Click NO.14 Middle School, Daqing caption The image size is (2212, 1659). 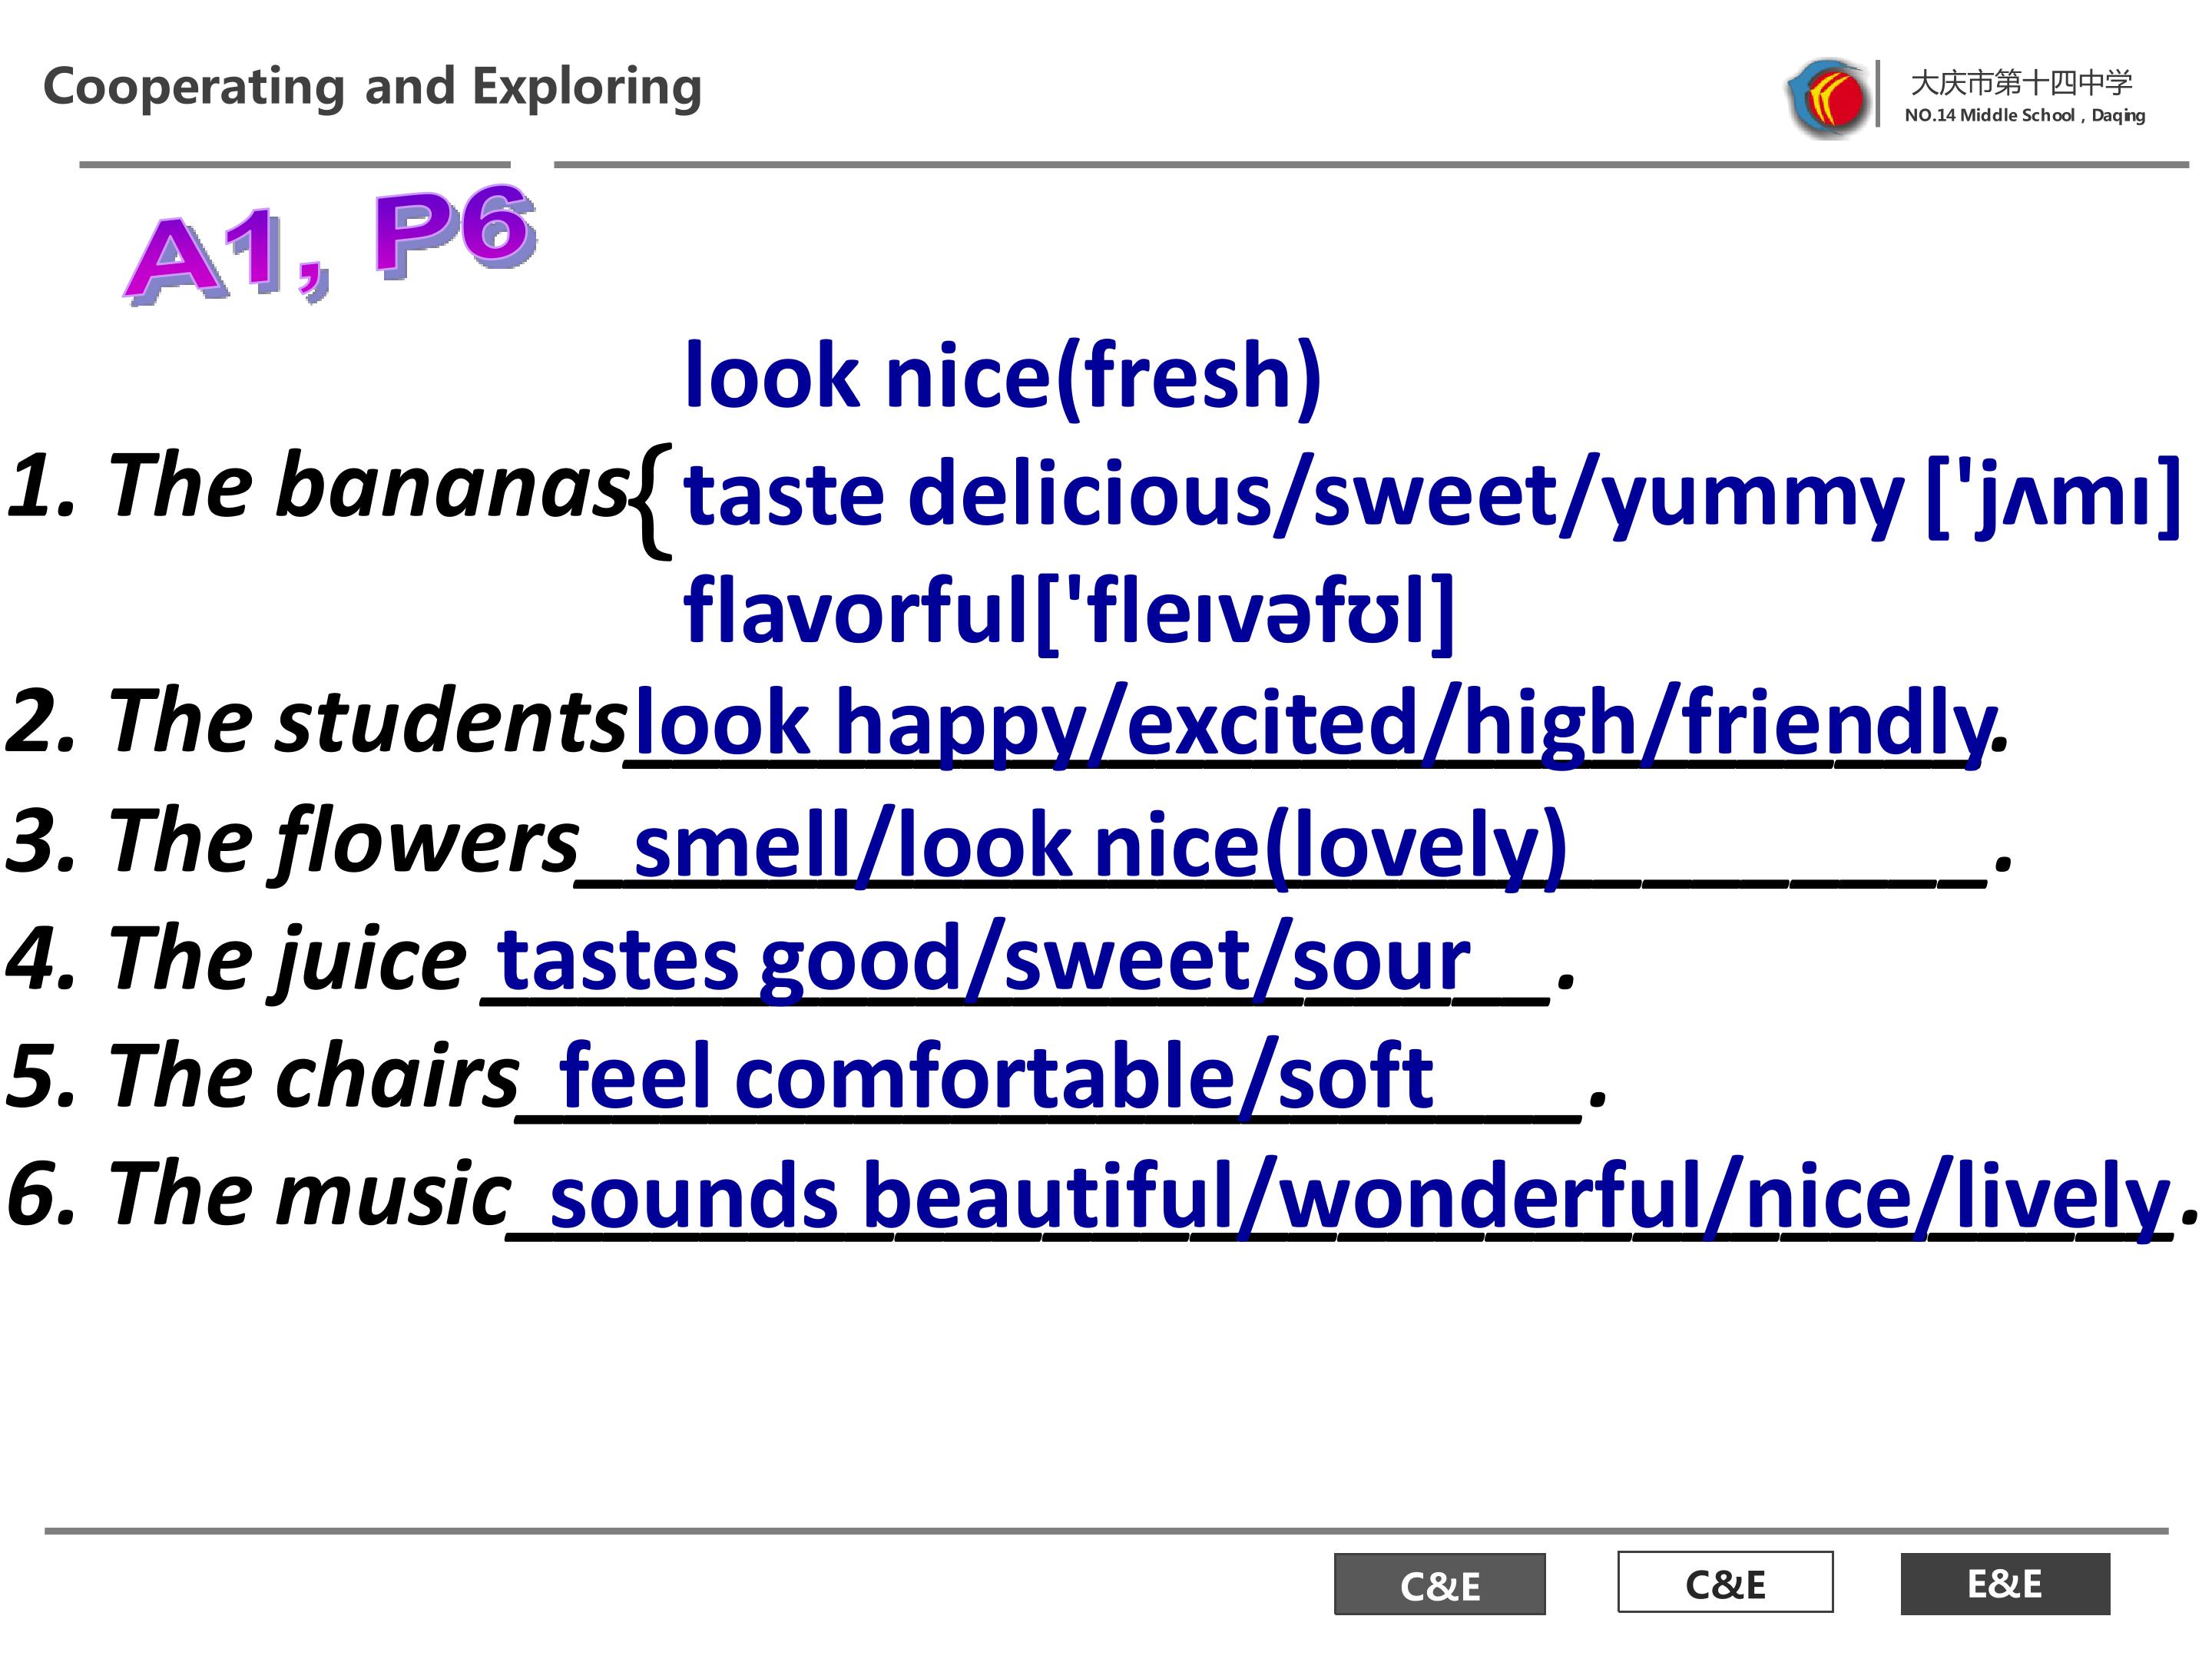(x=2024, y=116)
